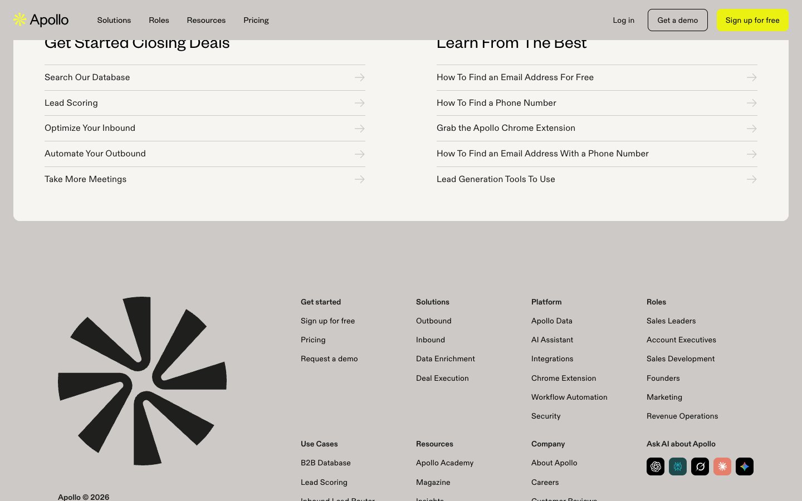The image size is (802, 501).
Task: Visit the Workflow Automation platform link
Action: (x=569, y=397)
